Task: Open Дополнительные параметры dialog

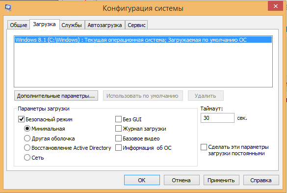Action: point(56,96)
